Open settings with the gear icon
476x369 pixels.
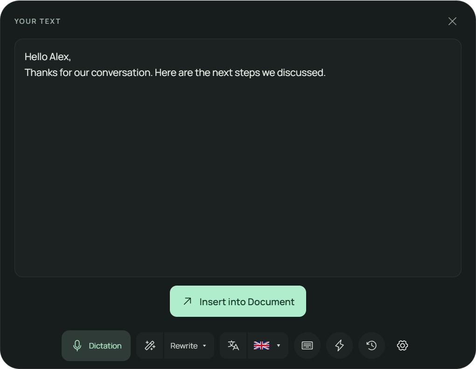403,345
